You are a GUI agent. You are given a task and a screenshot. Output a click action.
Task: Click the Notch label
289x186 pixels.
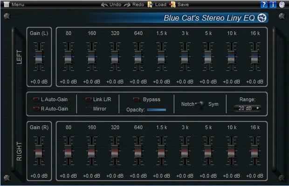188,104
